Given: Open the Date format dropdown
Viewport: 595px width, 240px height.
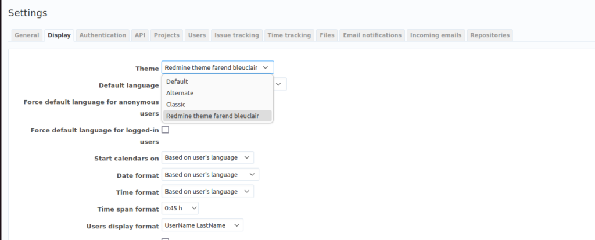Looking at the screenshot, I should coord(210,174).
